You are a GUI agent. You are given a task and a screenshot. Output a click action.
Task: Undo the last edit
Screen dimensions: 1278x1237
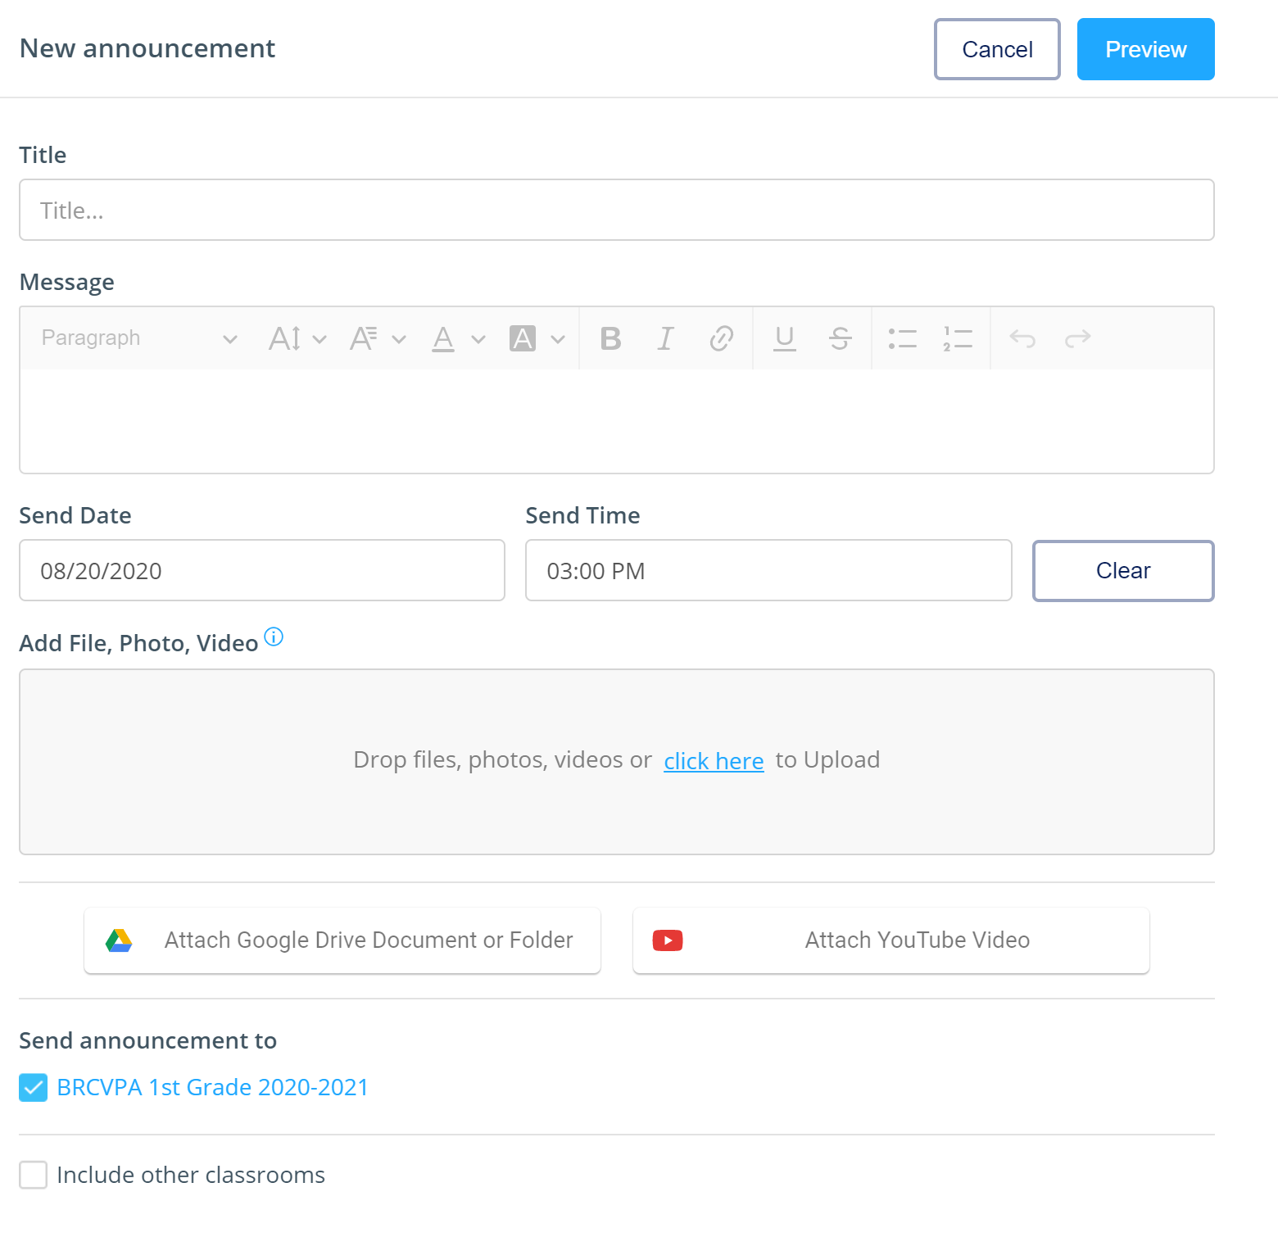coord(1022,338)
